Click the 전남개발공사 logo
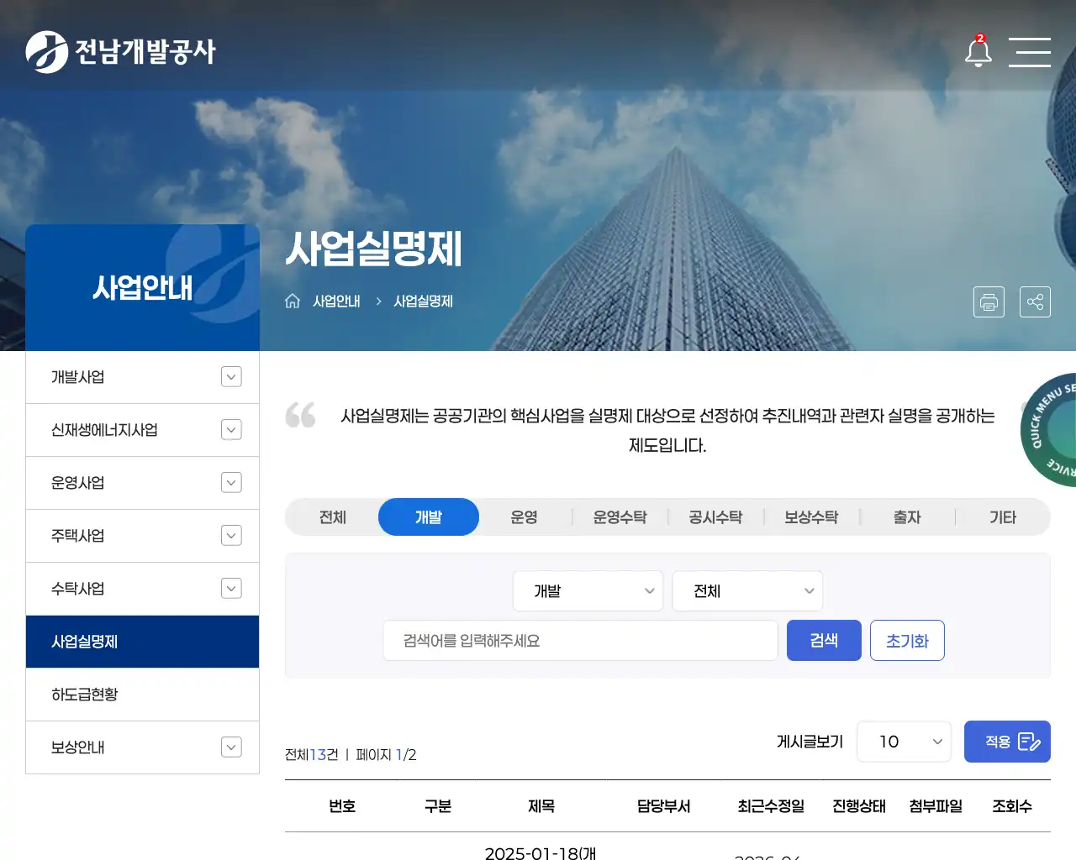Image resolution: width=1076 pixels, height=860 pixels. tap(121, 52)
